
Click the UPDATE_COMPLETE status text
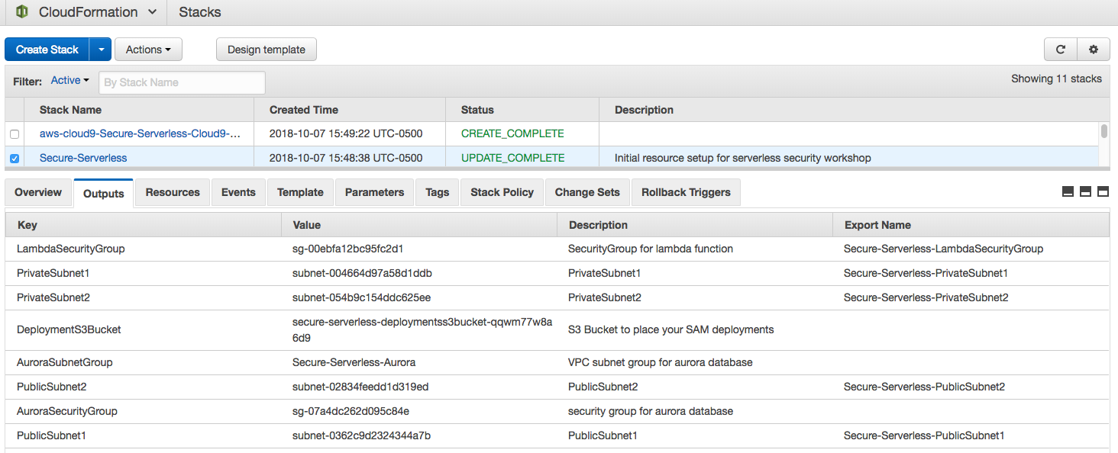pyautogui.click(x=513, y=158)
